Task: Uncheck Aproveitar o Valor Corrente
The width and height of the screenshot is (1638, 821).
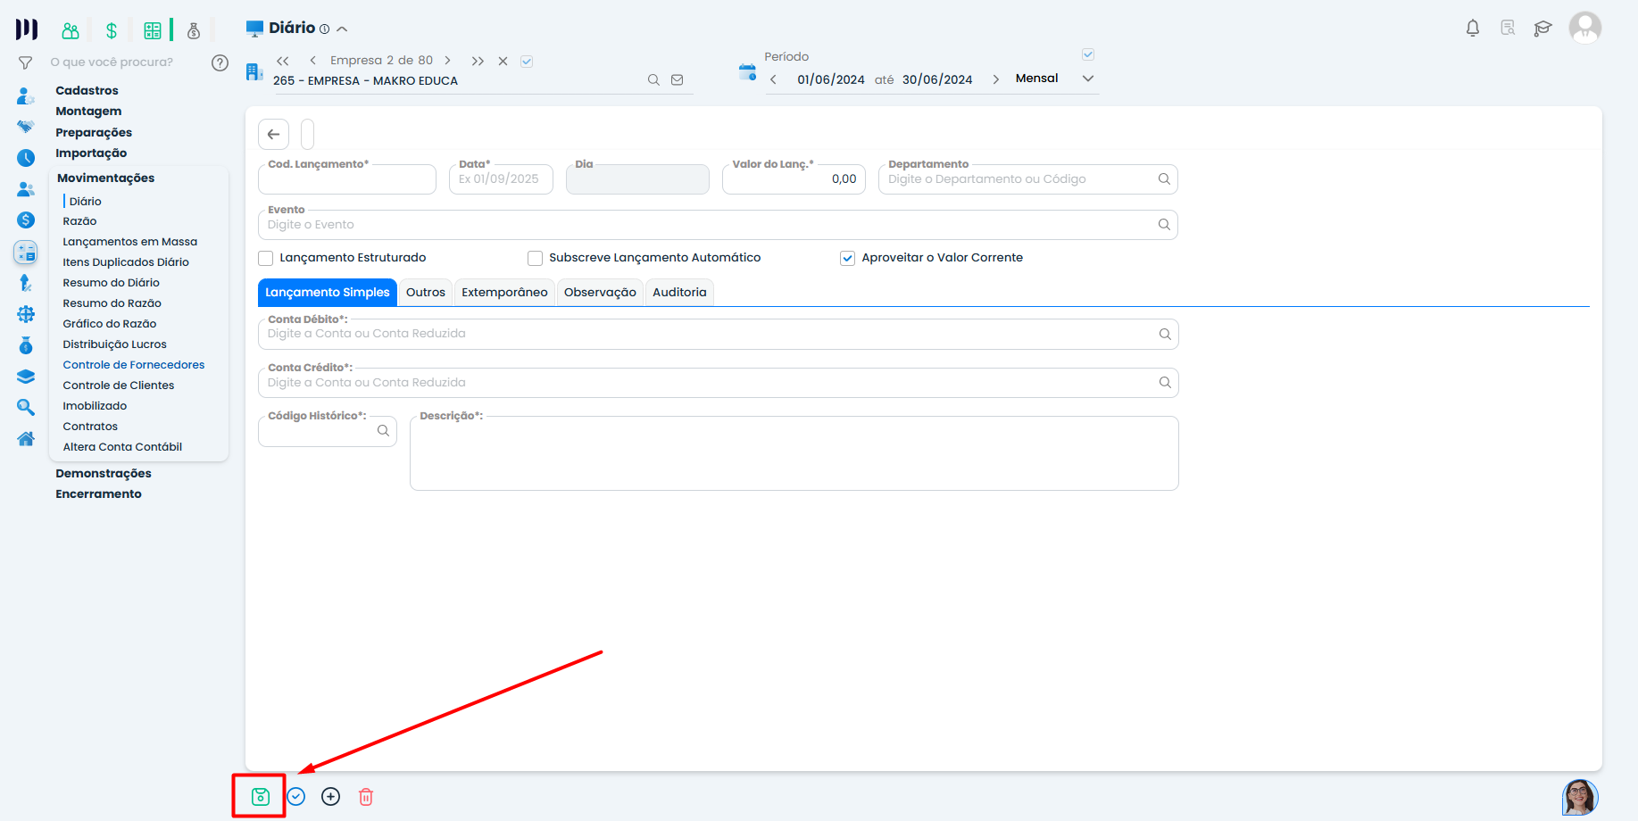Action: (x=848, y=259)
